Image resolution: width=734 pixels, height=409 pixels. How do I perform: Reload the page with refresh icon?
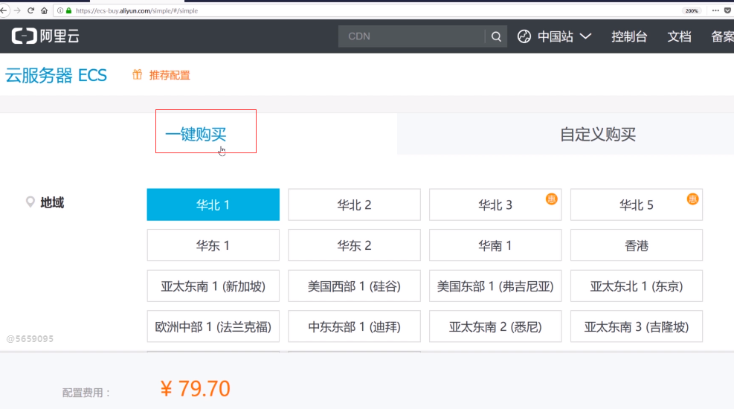[31, 10]
